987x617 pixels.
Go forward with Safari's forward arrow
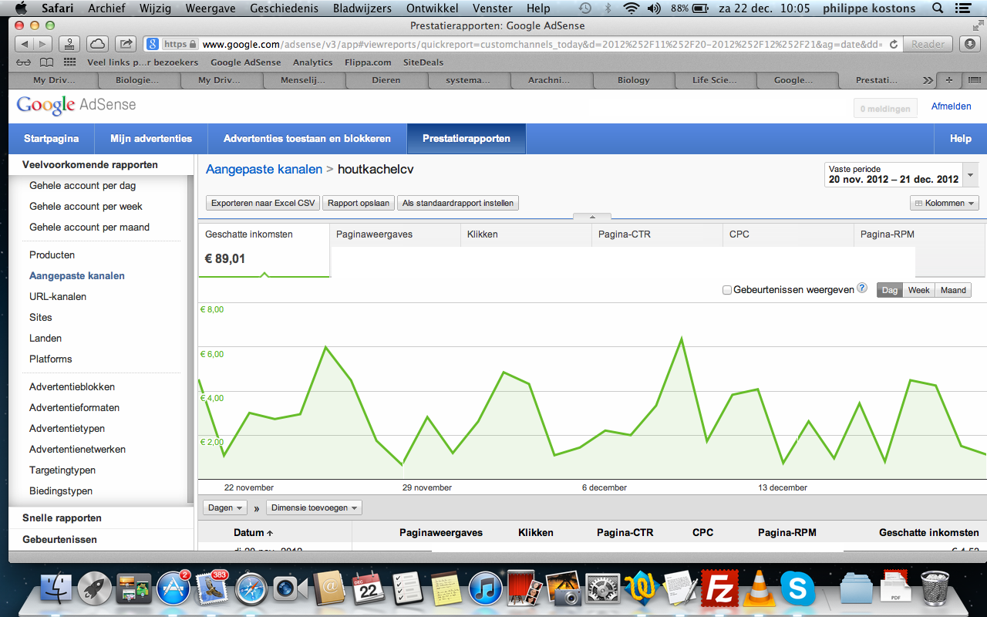click(x=43, y=44)
